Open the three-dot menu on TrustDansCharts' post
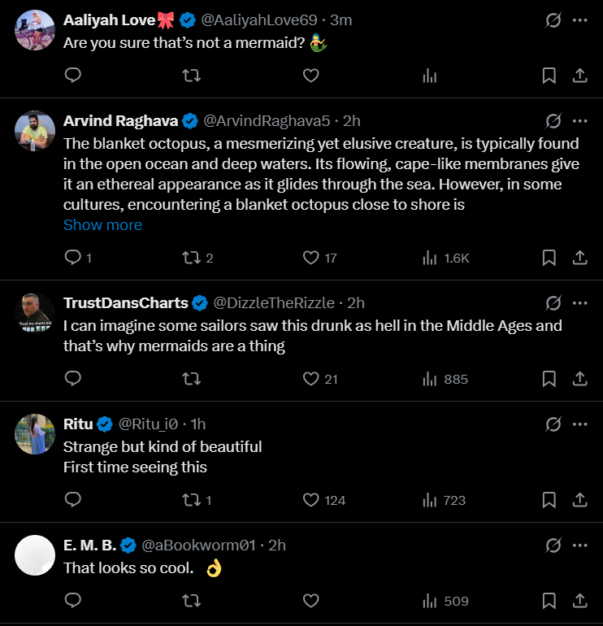 [579, 303]
